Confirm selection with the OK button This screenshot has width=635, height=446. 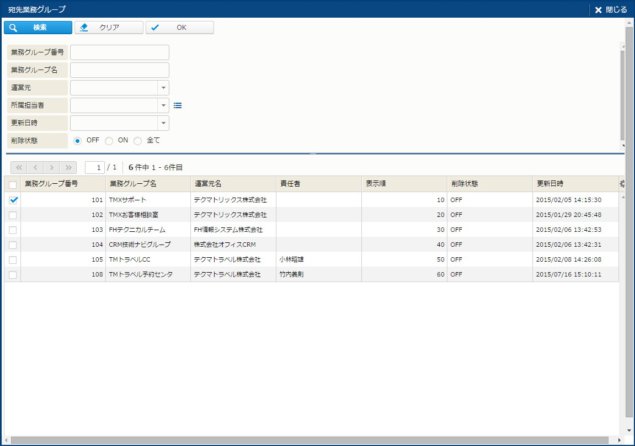pos(180,28)
